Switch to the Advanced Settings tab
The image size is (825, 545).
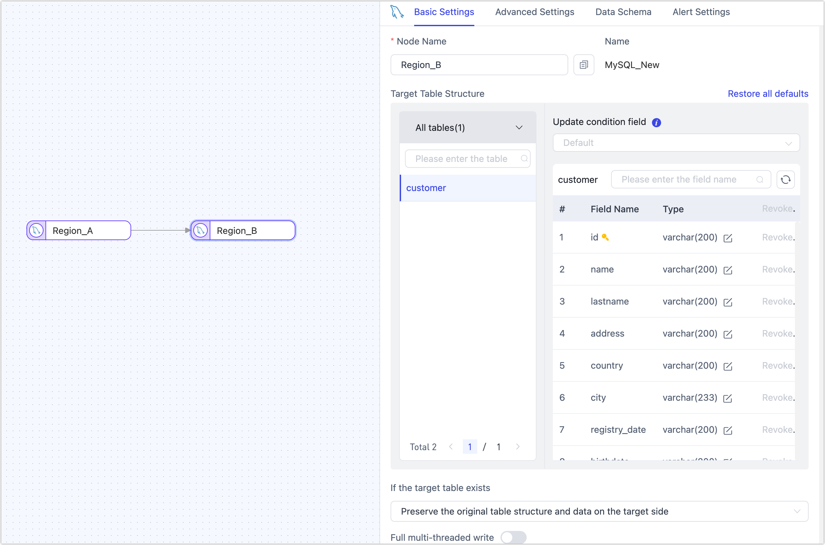coord(535,12)
